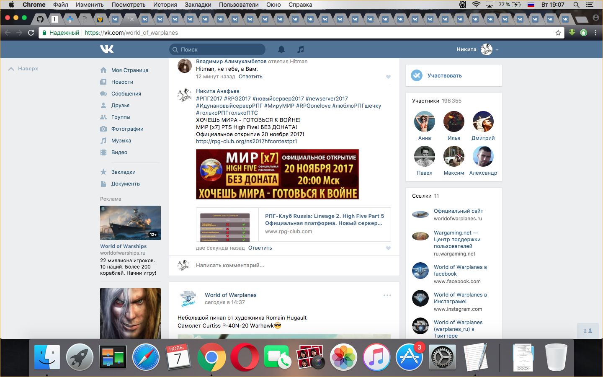
Task: Click the Документы file icon
Action: (x=103, y=183)
